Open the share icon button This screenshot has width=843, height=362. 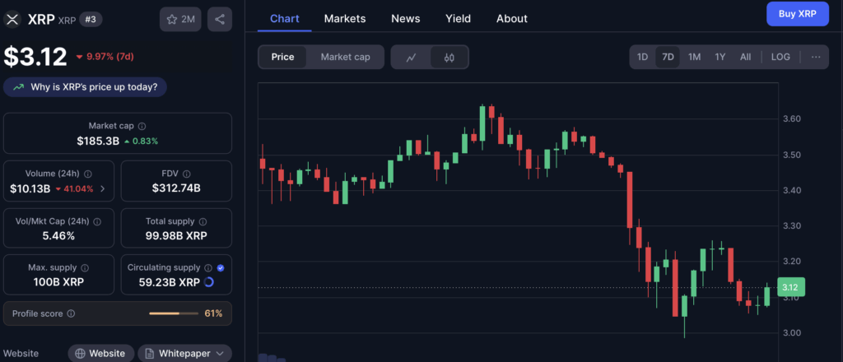220,20
